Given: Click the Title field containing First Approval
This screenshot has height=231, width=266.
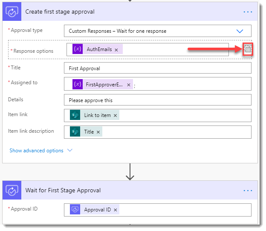Looking at the screenshot, I should tap(157, 68).
